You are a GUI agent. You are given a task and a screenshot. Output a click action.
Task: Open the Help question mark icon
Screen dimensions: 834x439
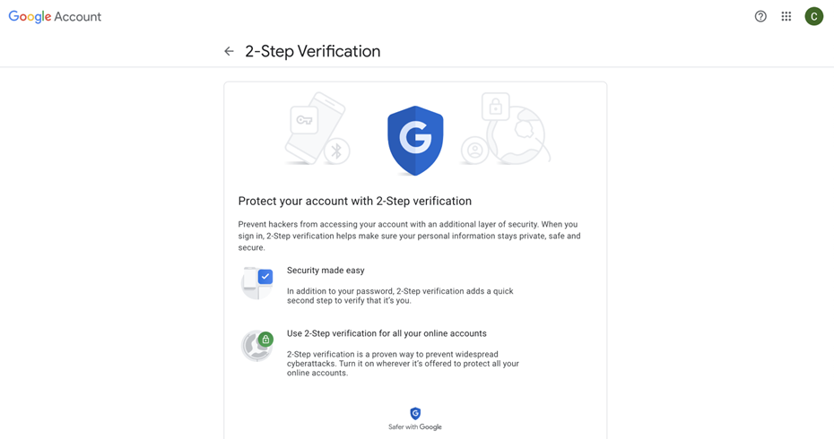(x=760, y=16)
